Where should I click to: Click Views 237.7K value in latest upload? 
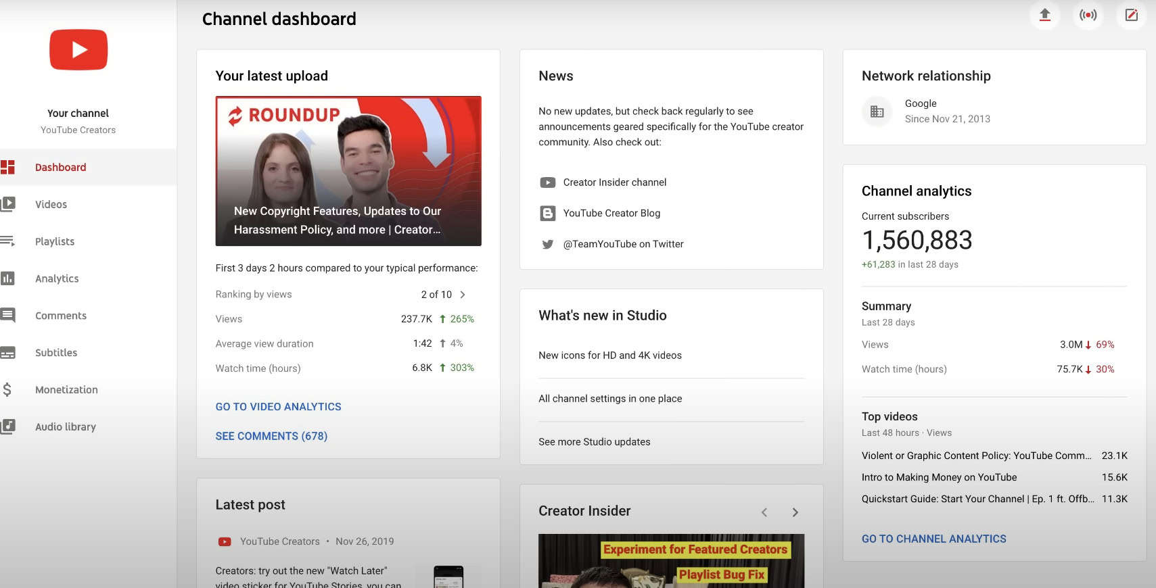pyautogui.click(x=417, y=319)
